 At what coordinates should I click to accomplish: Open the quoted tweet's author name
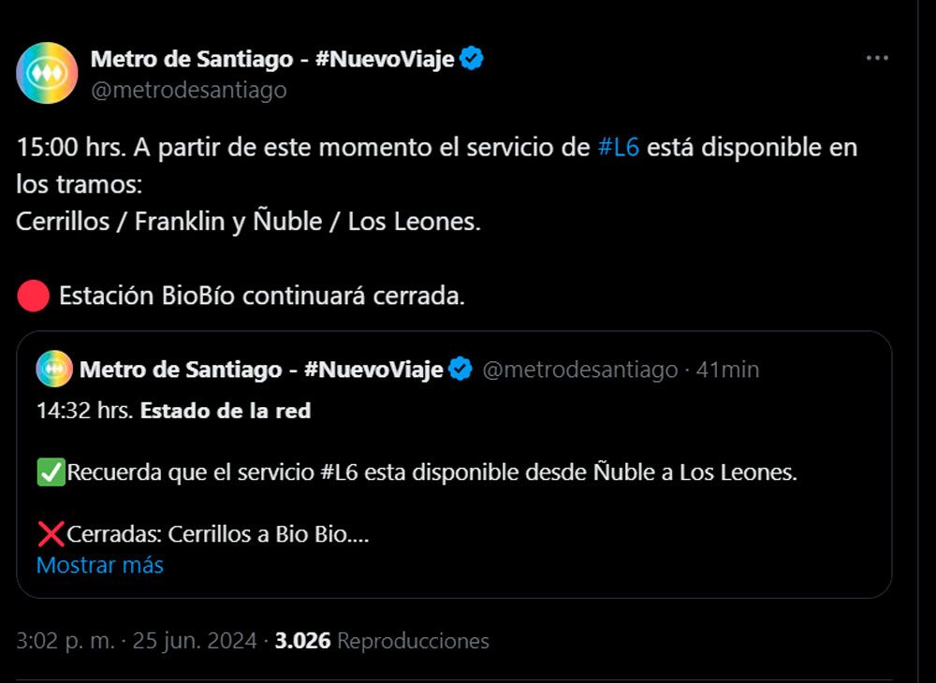pyautogui.click(x=261, y=370)
